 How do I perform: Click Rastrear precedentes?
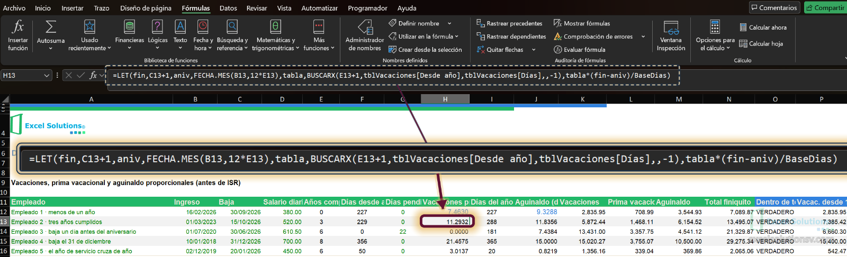click(x=509, y=23)
